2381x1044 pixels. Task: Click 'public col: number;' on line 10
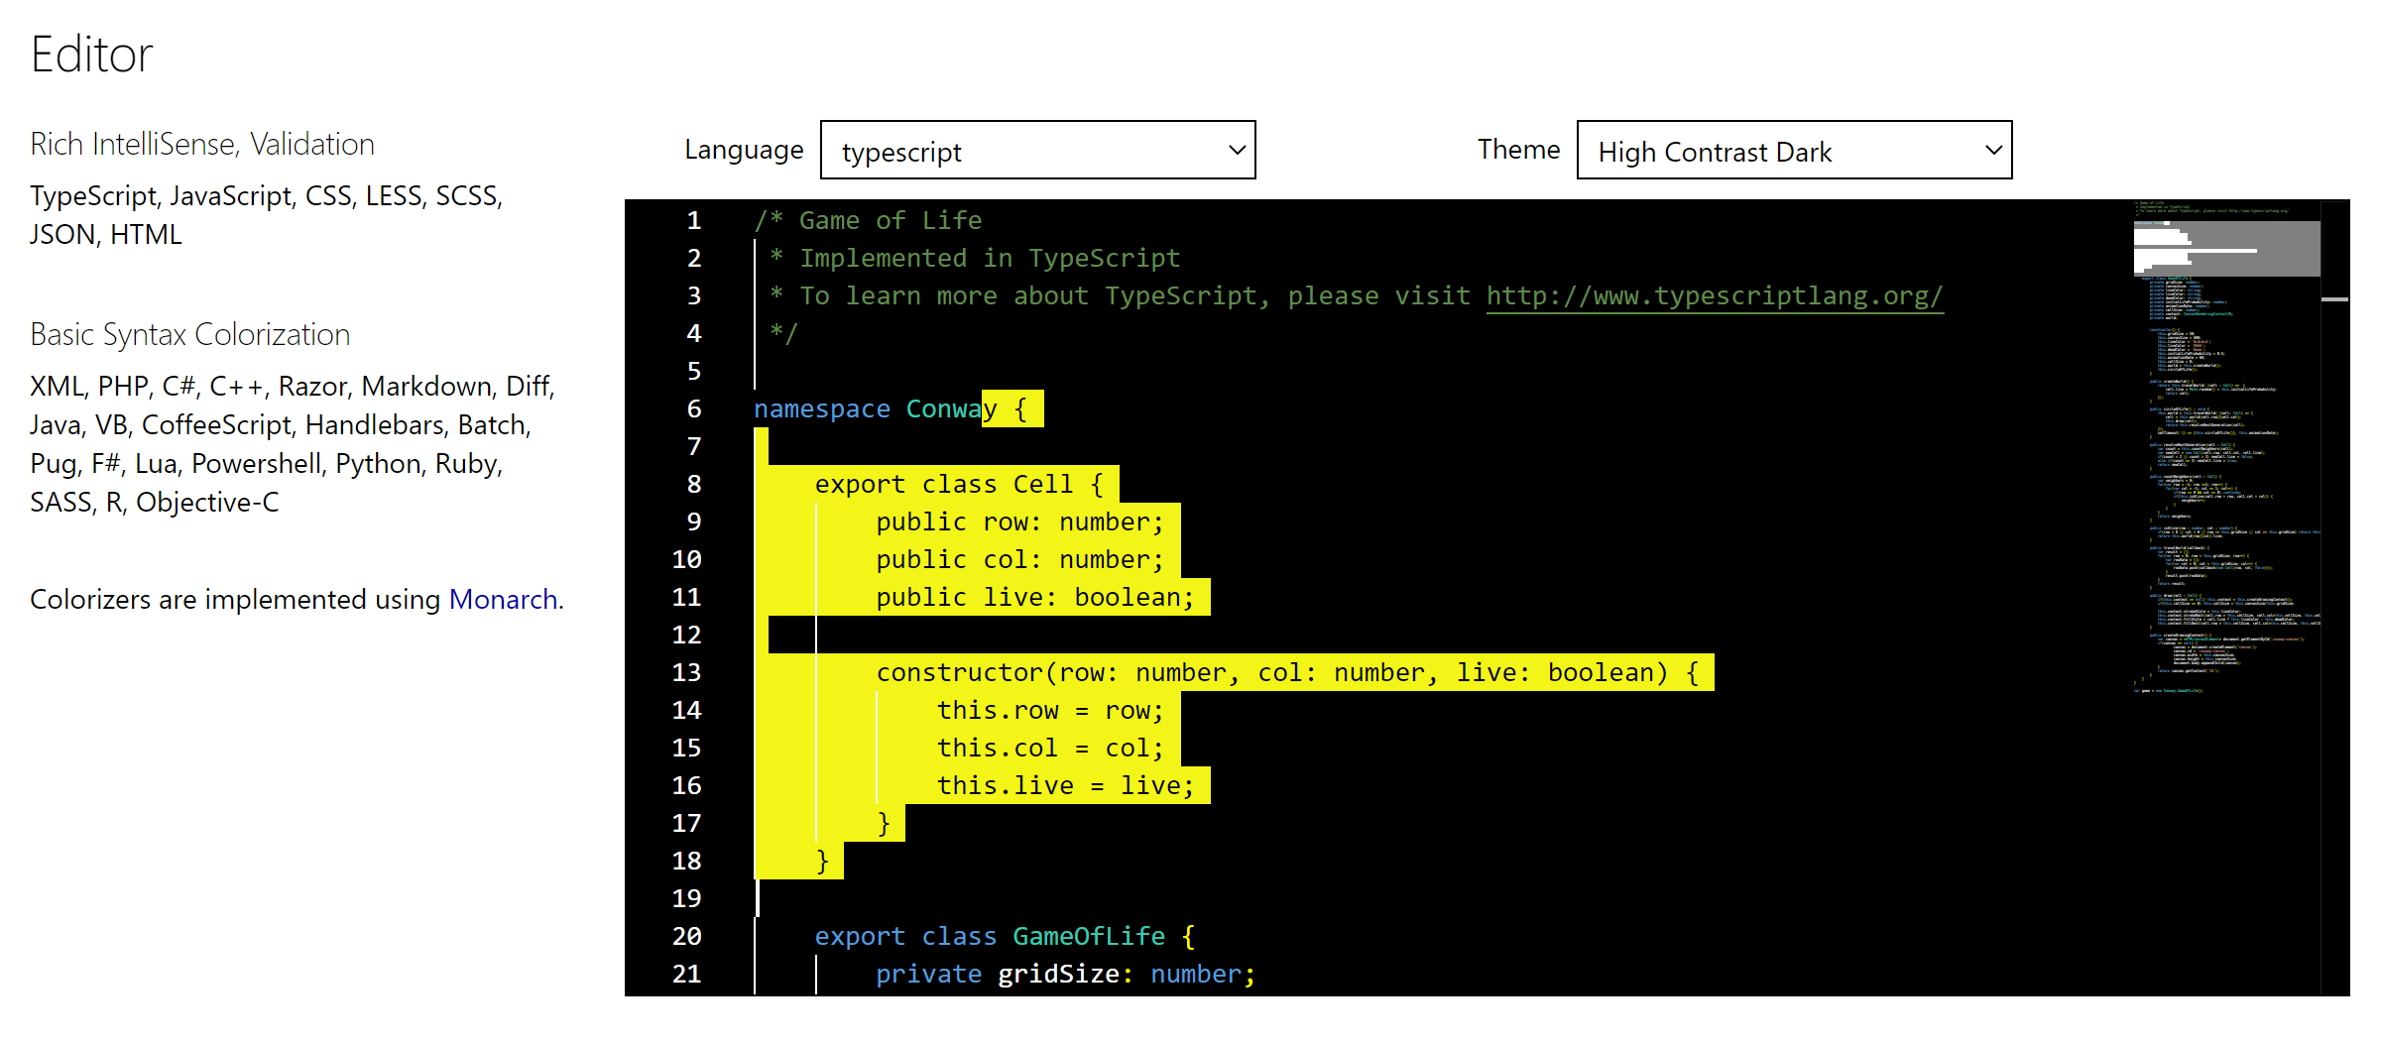pos(1020,560)
